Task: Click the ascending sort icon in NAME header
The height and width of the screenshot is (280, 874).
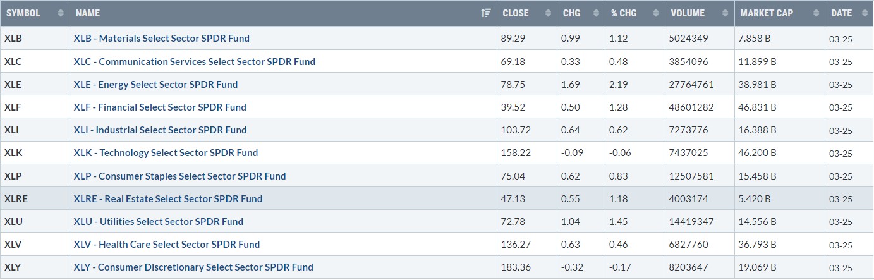Action: (485, 13)
